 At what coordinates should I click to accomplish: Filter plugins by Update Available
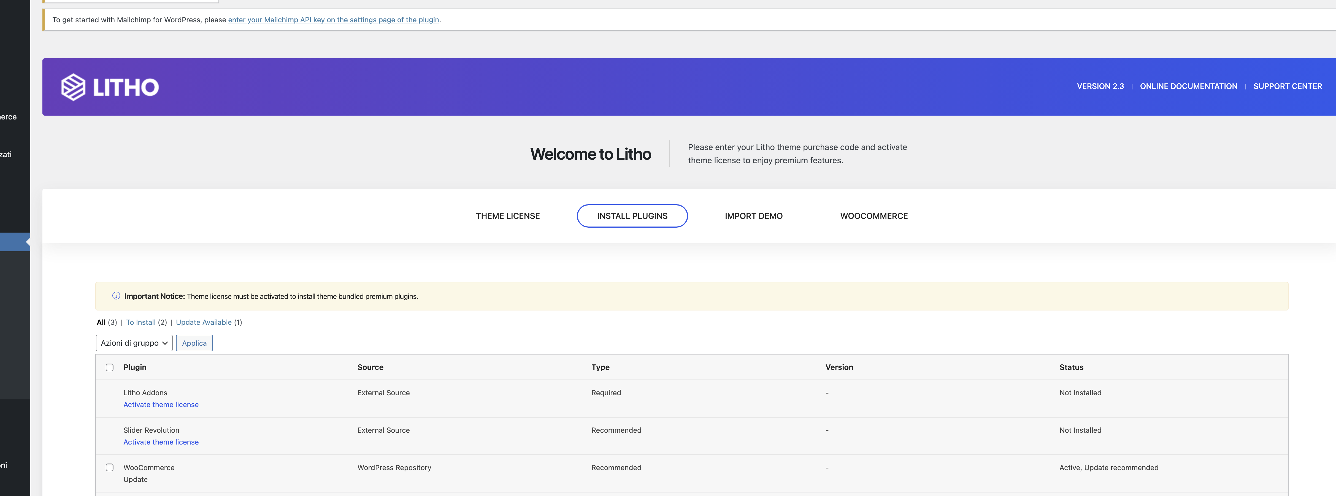pyautogui.click(x=203, y=322)
